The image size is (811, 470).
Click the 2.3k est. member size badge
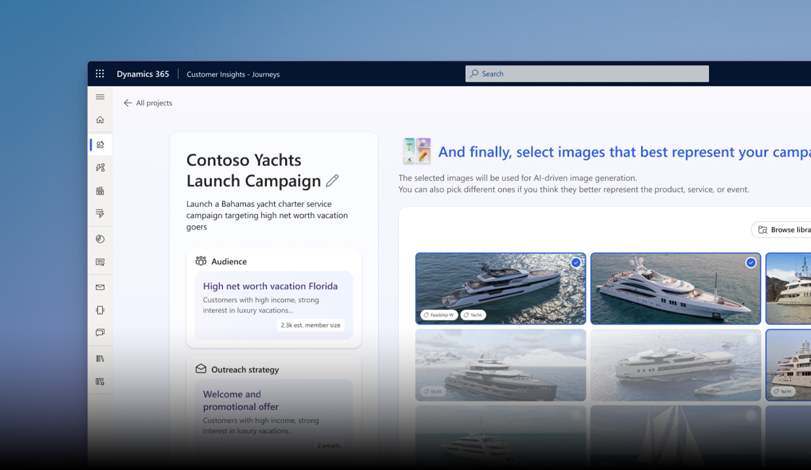click(x=311, y=325)
